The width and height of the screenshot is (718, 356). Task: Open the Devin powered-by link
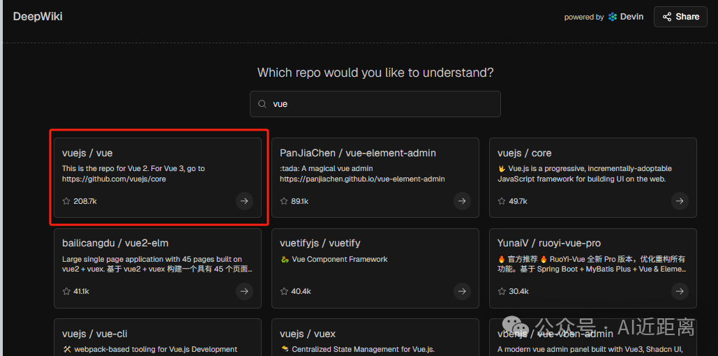604,17
